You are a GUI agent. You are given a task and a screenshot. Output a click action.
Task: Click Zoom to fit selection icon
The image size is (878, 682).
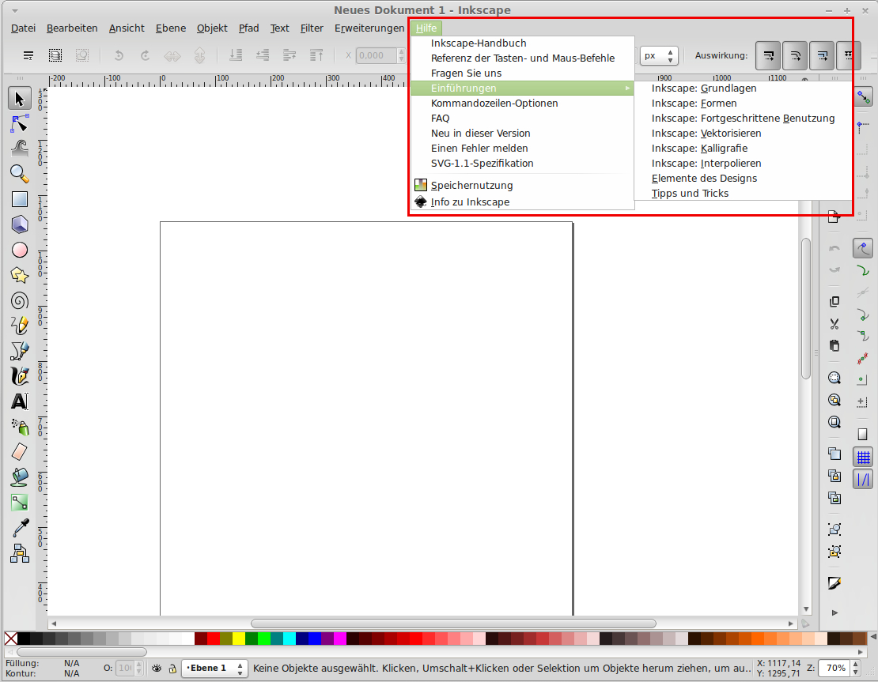pos(834,378)
